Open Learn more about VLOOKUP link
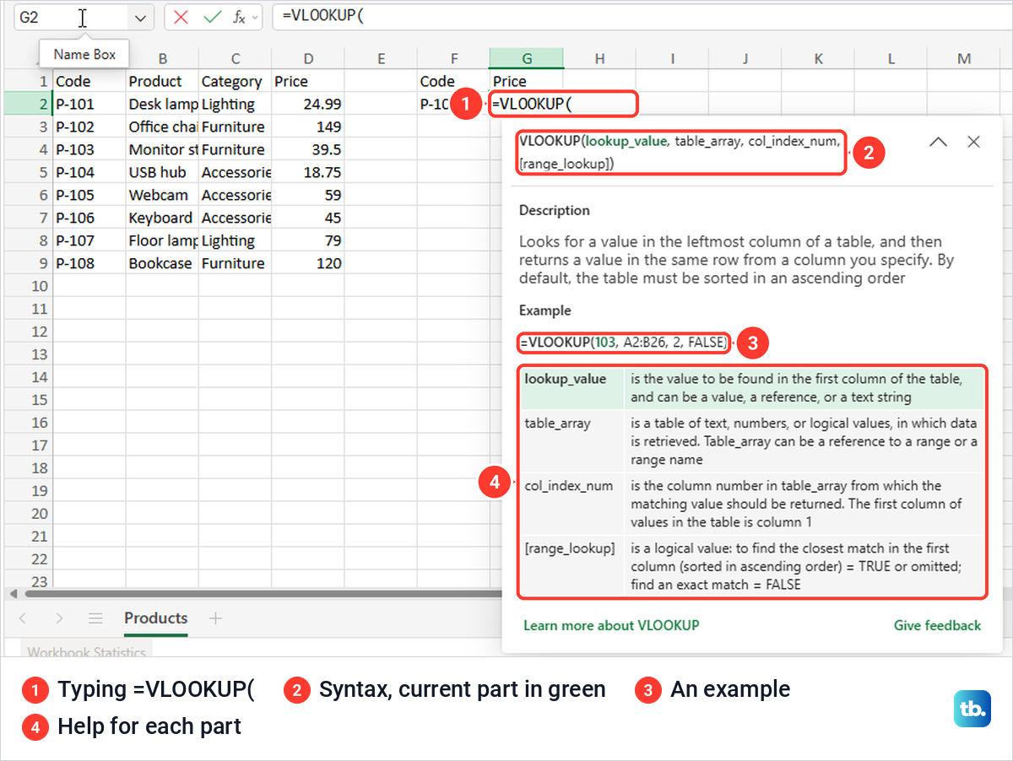Image resolution: width=1013 pixels, height=761 pixels. [x=611, y=625]
